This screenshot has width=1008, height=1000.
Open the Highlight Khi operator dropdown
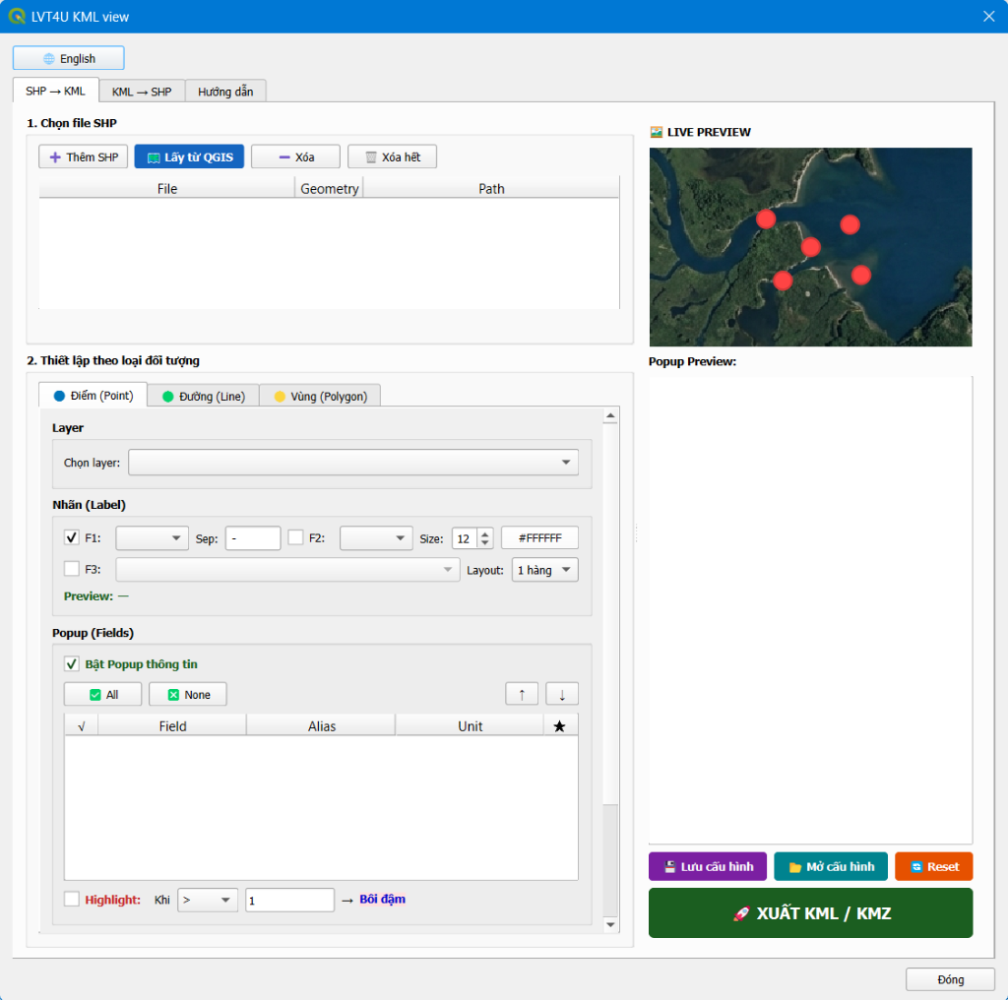207,900
